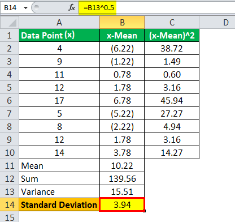The height and width of the screenshot is (222, 235).
Task: Click the 'Variance' label cell
Action: click(x=59, y=191)
